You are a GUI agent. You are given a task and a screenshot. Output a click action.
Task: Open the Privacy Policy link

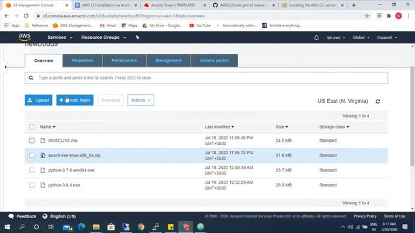(365, 216)
